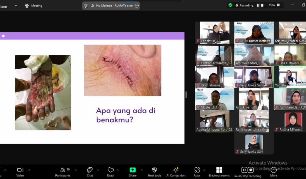
Task: Expand the arrow next to Participants
Action: coord(76,170)
